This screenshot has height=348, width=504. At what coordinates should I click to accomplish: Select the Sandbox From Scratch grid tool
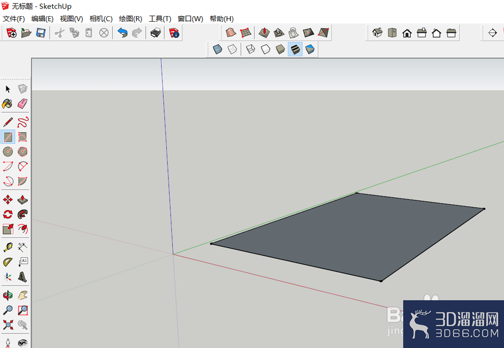click(x=245, y=32)
